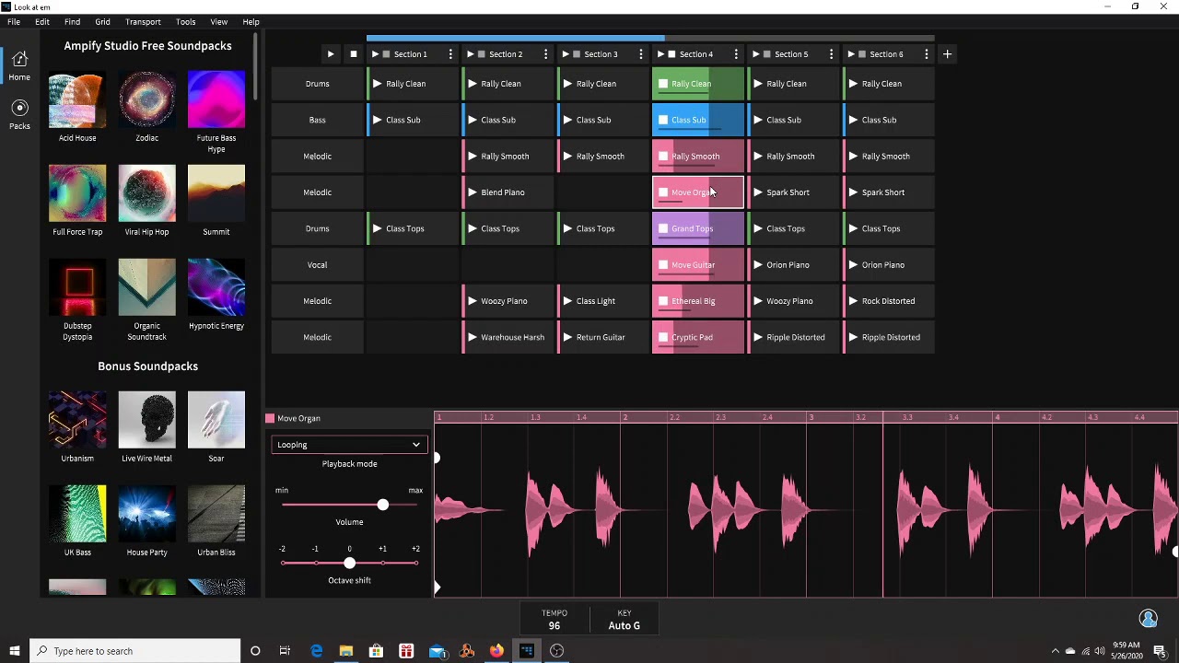
Task: Open the Dubstep Dystopia soundpack
Action: [77, 287]
